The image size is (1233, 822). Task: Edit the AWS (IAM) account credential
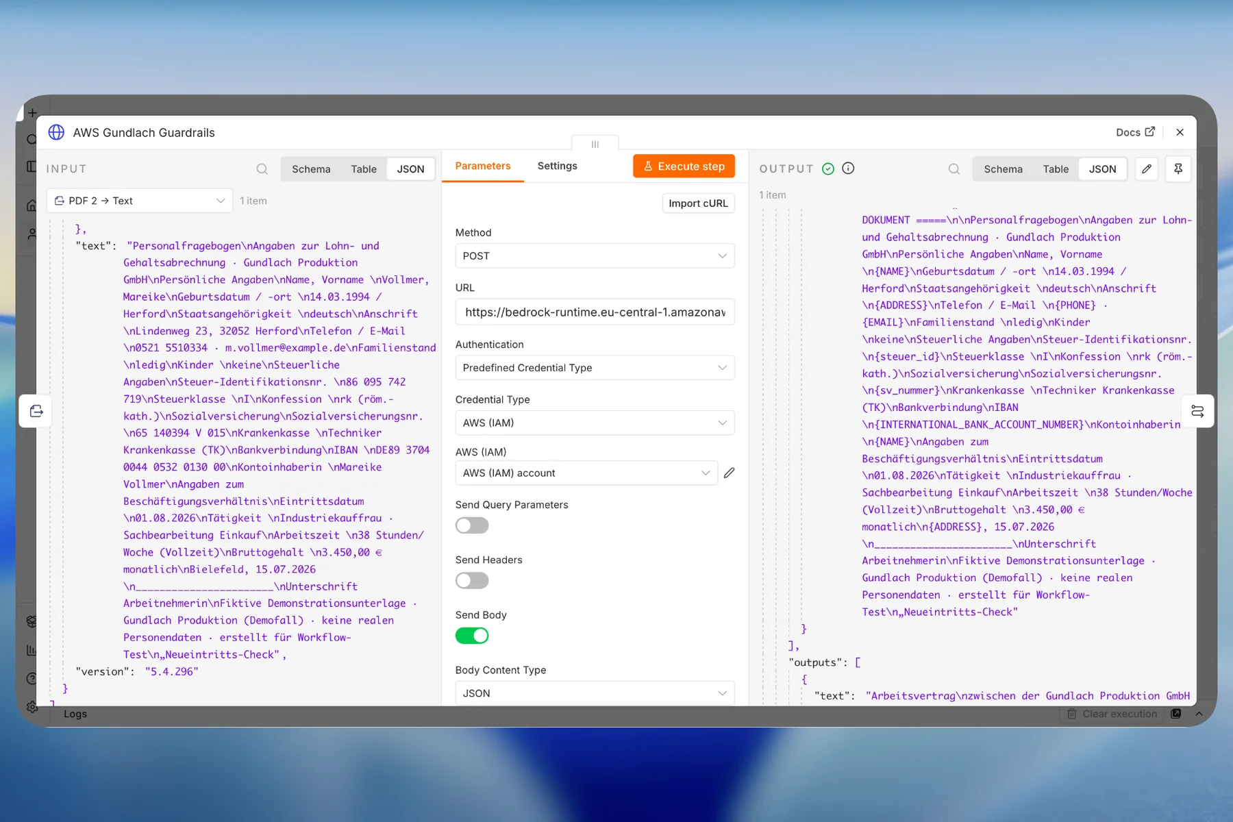pos(729,473)
